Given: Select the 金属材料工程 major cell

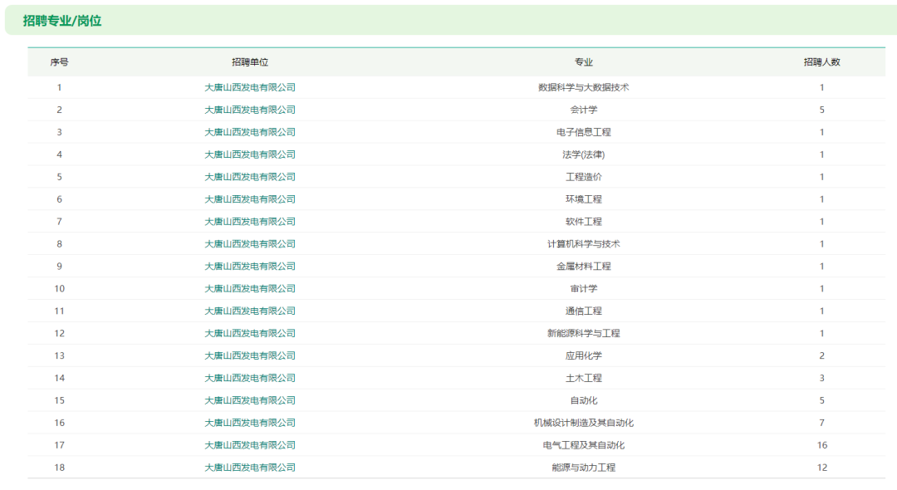Looking at the screenshot, I should 584,266.
